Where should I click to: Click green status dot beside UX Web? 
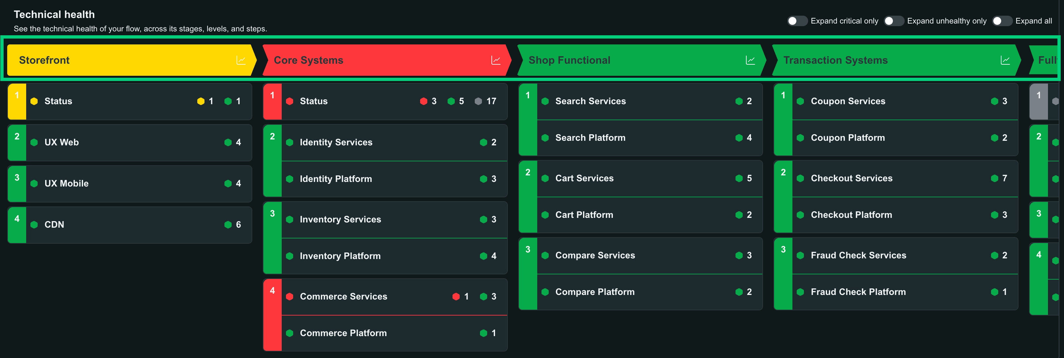(34, 143)
